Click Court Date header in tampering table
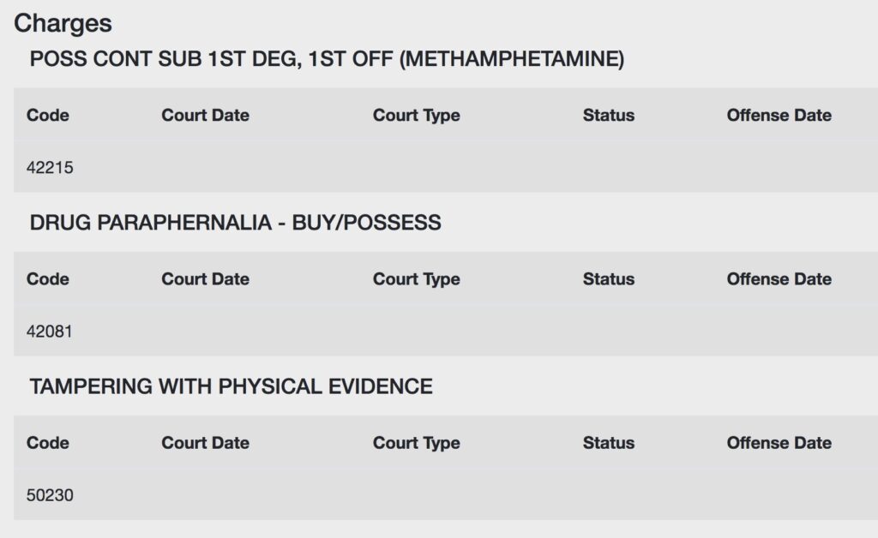878x538 pixels. 206,443
